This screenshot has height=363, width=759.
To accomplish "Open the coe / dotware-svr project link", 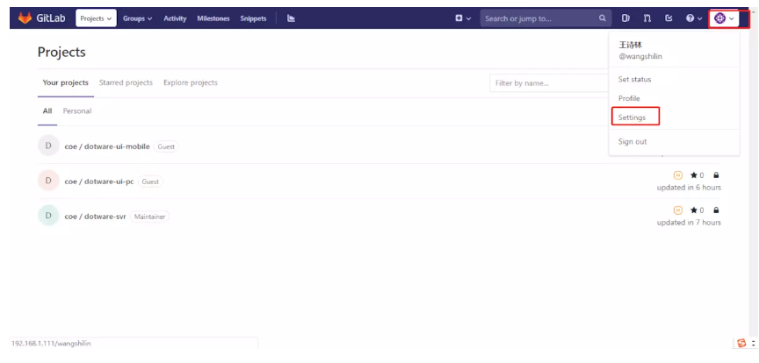I will click(x=95, y=216).
